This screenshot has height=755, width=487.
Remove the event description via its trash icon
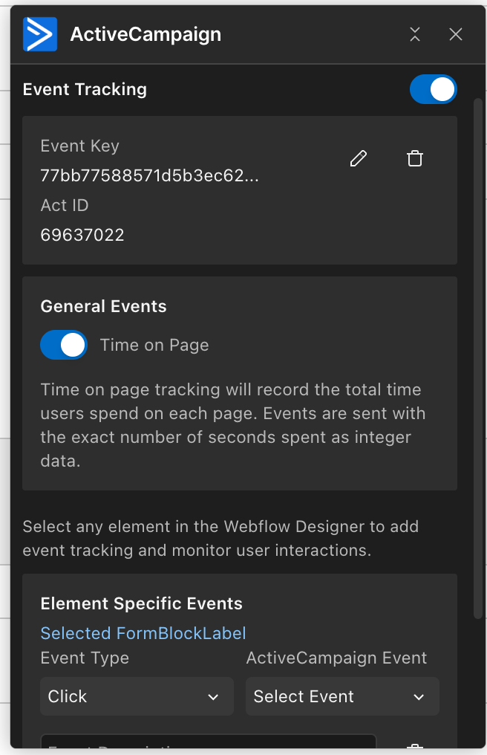tap(415, 748)
